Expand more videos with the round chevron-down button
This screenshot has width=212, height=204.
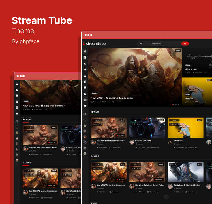pos(166,197)
